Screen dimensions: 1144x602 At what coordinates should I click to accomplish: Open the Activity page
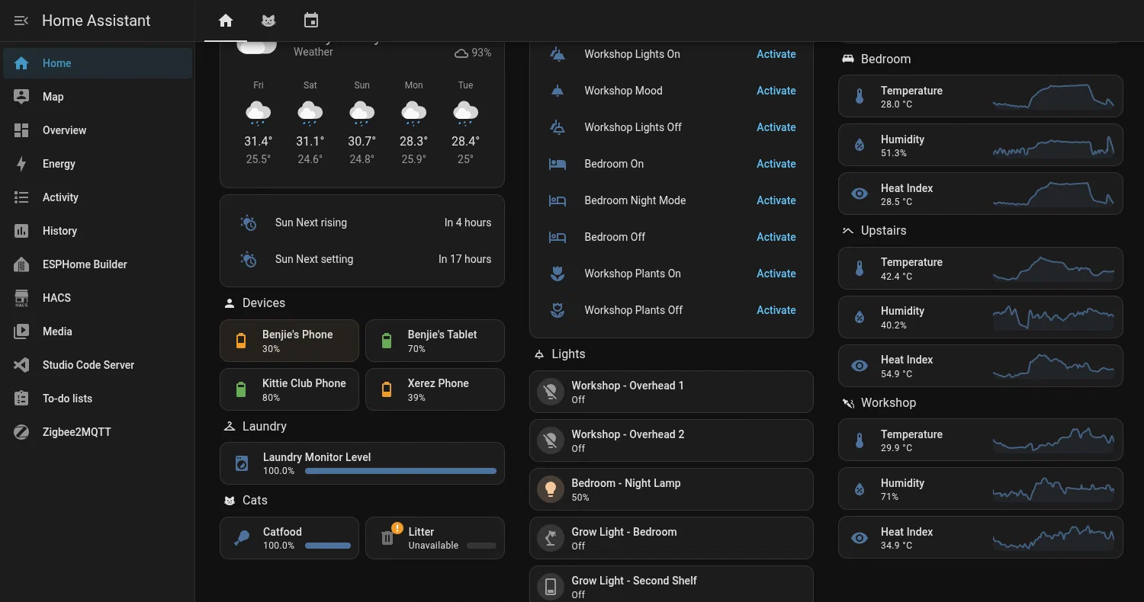pyautogui.click(x=98, y=197)
